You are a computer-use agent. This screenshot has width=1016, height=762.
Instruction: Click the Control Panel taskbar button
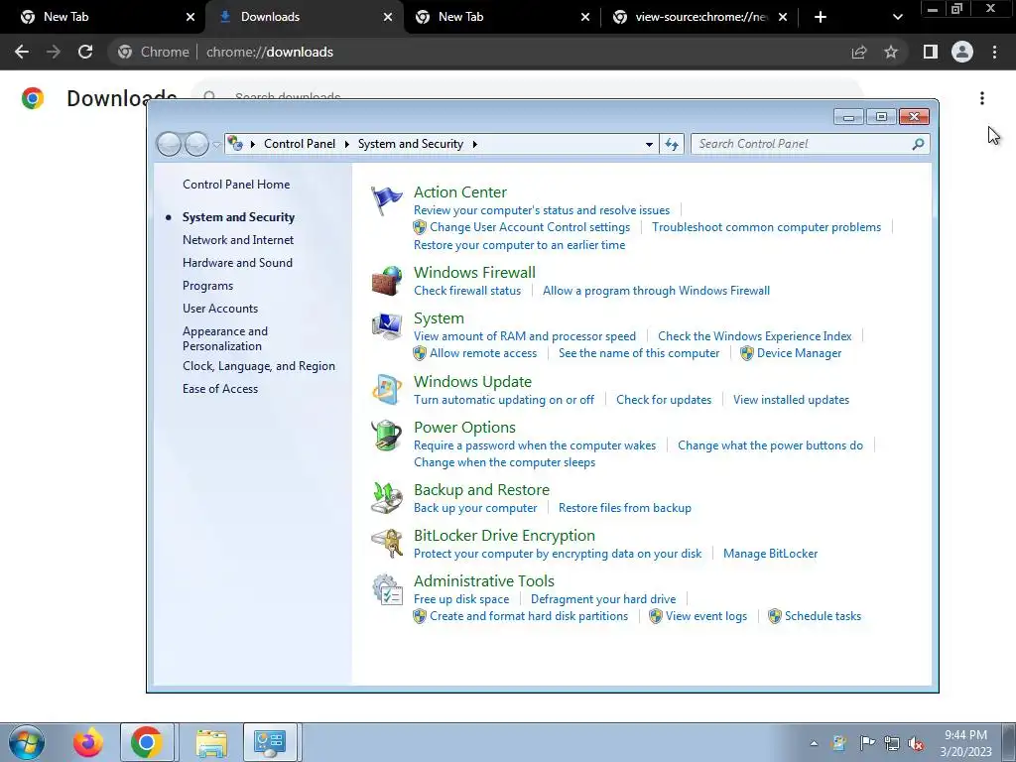point(270,742)
